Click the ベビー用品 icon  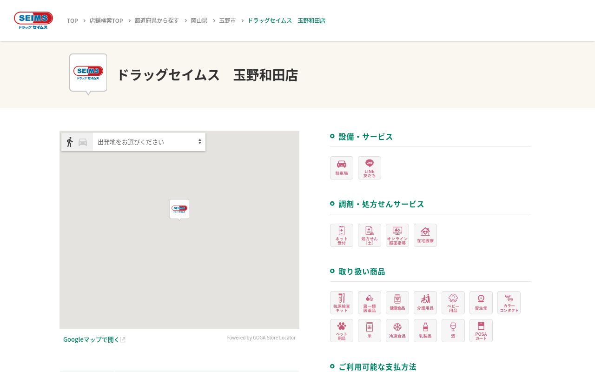point(453,303)
